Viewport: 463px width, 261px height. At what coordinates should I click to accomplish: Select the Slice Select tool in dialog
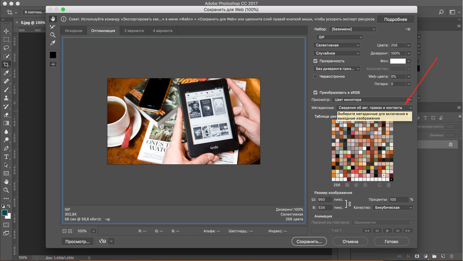tap(53, 26)
